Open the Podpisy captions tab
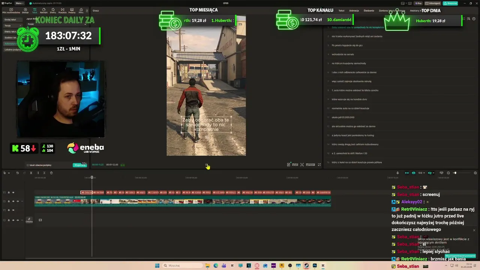The height and width of the screenshot is (270, 480). click(x=72, y=10)
